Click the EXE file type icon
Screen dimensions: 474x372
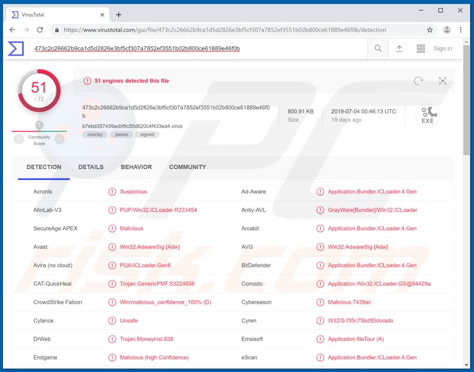[427, 116]
